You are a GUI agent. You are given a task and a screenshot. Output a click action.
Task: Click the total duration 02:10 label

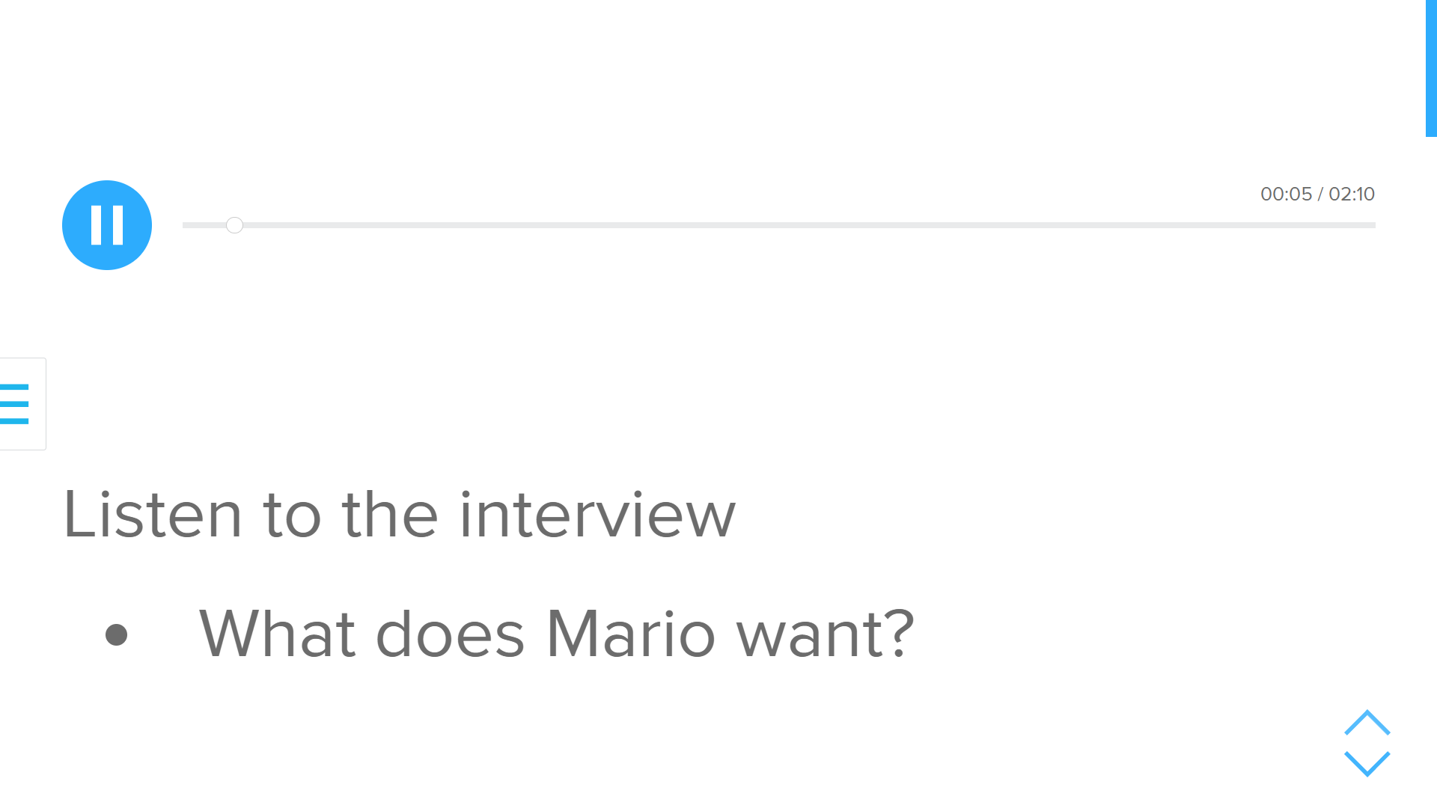[1352, 195]
